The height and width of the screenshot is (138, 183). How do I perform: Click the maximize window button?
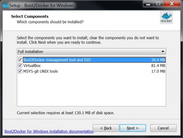coord(159,4)
